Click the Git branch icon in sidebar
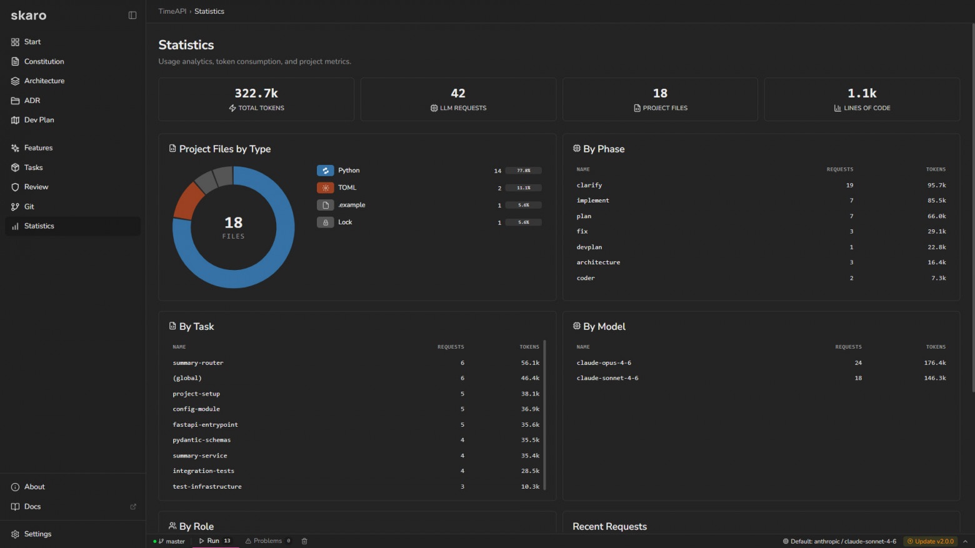The width and height of the screenshot is (975, 548). pyautogui.click(x=15, y=207)
